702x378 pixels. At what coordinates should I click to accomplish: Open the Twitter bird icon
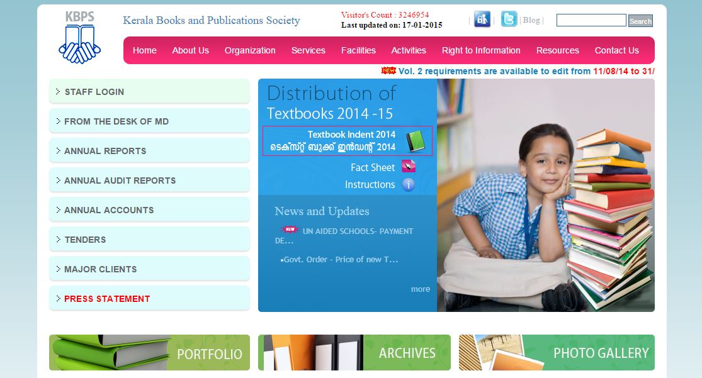(x=509, y=19)
